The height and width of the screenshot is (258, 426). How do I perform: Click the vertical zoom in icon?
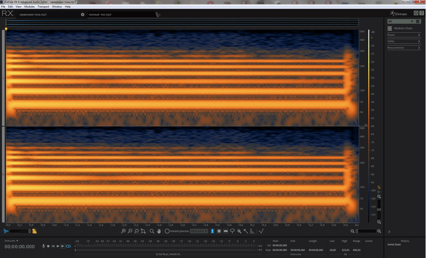coord(379,197)
